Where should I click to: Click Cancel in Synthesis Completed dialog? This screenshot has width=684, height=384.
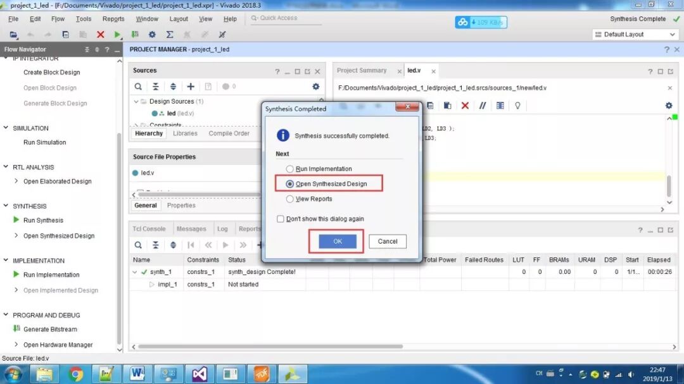coord(388,241)
